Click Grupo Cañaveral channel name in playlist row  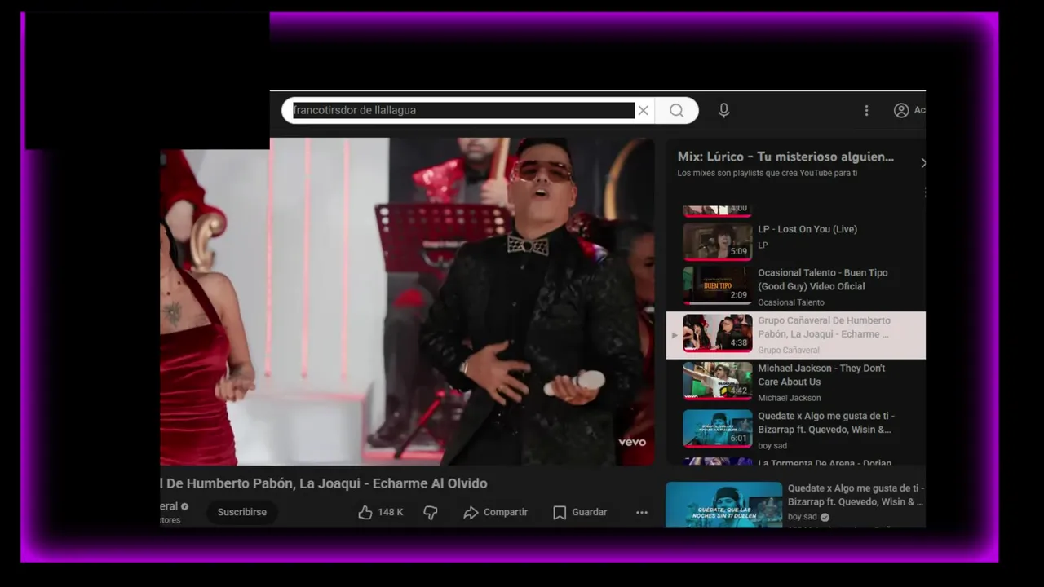coord(789,350)
